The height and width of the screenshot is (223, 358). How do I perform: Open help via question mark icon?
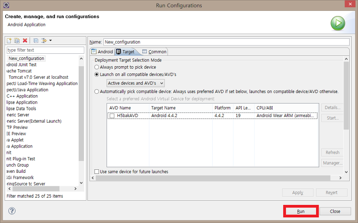coord(12,211)
